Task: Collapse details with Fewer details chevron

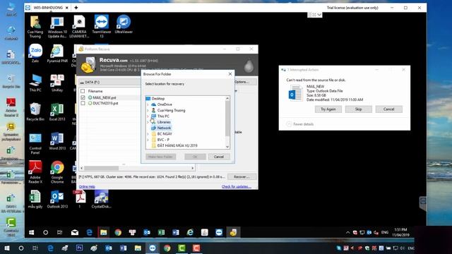Action: click(289, 124)
